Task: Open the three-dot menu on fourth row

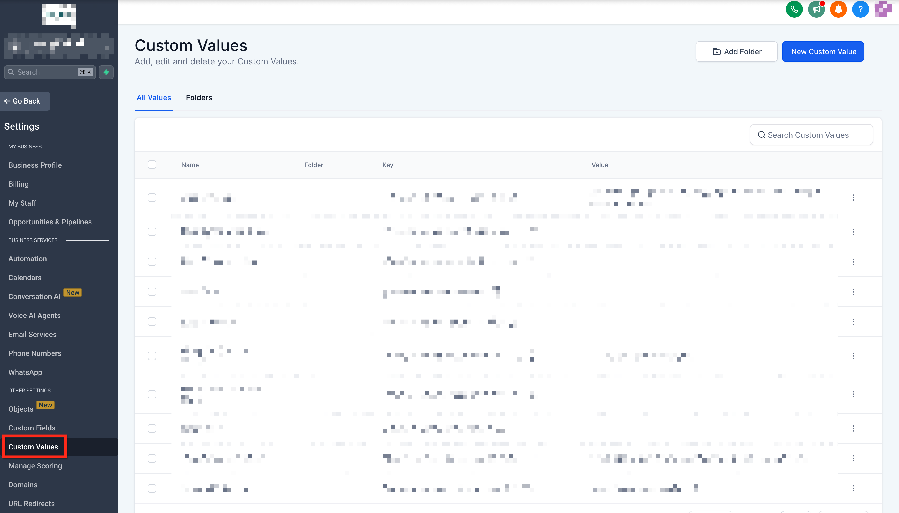Action: 853,292
